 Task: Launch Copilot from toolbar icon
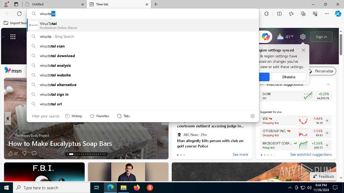tap(338, 14)
